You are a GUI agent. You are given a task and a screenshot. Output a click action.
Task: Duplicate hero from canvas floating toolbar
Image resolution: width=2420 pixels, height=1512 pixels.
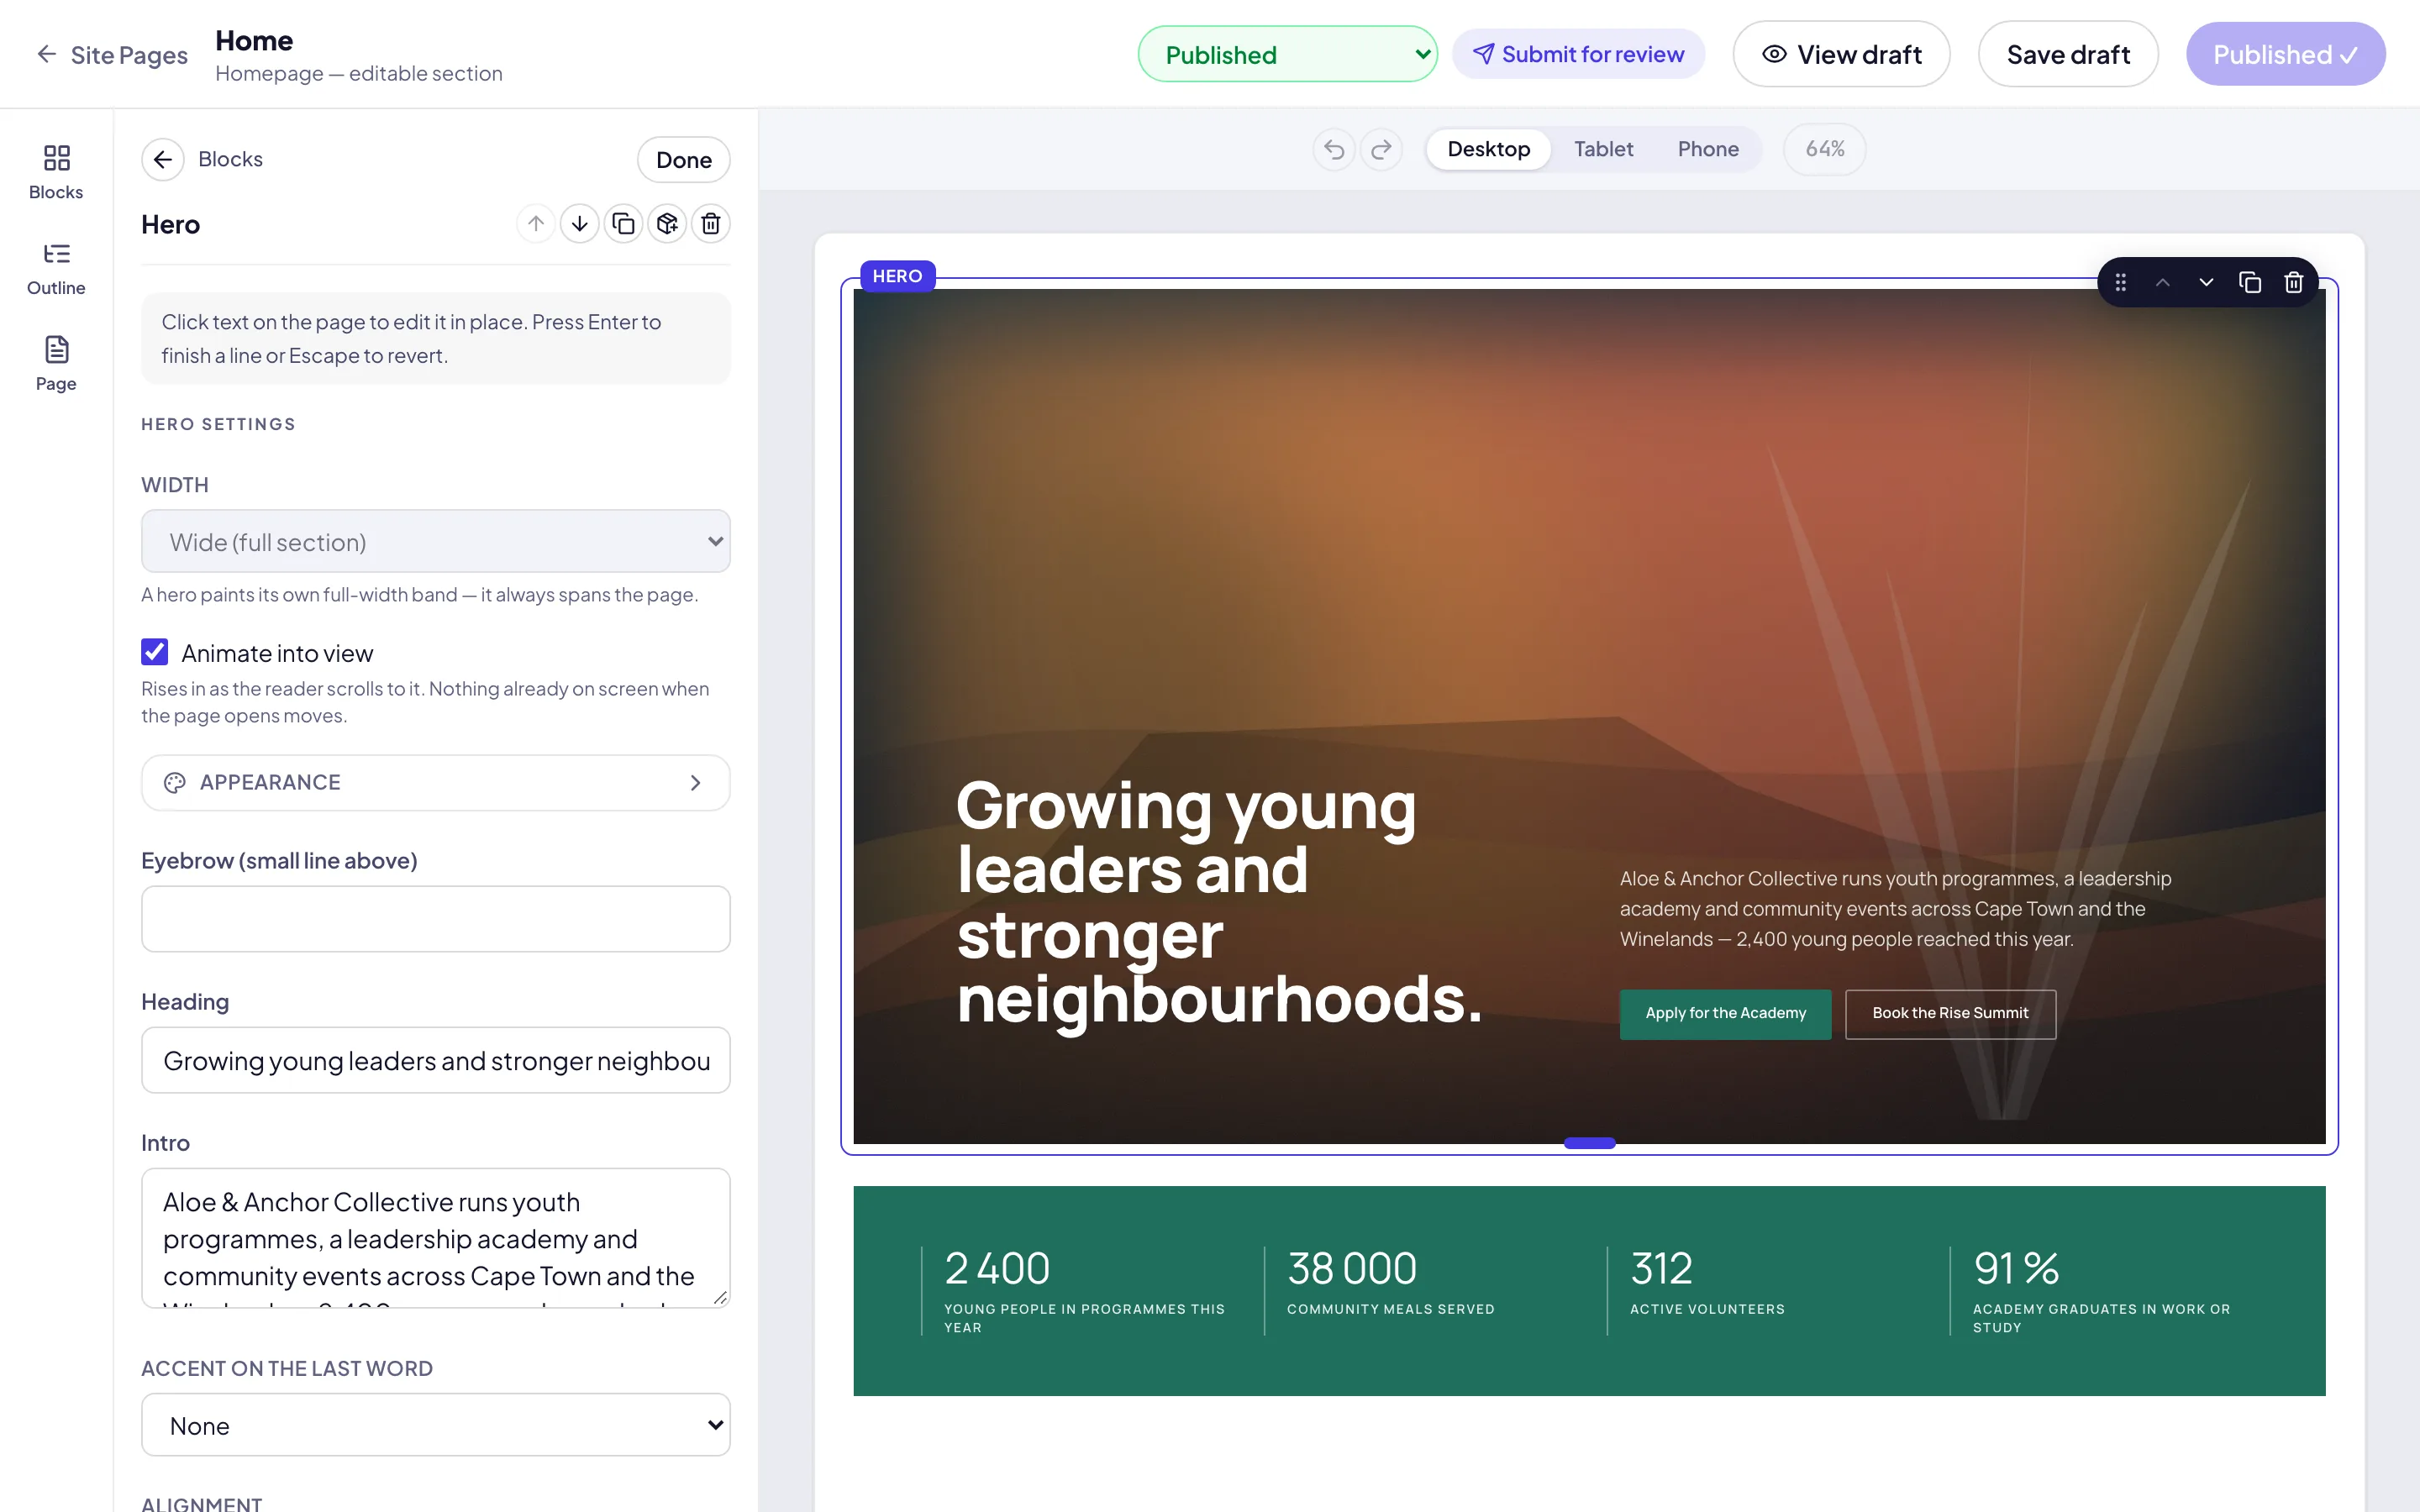coord(2250,283)
